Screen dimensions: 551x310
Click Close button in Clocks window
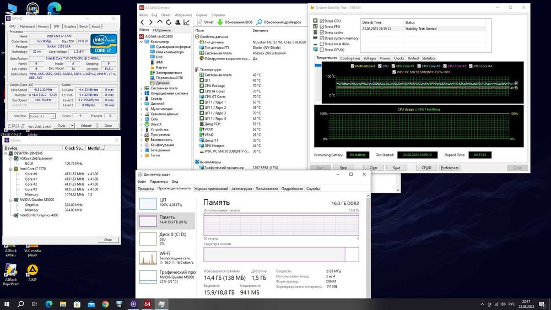pos(108,240)
